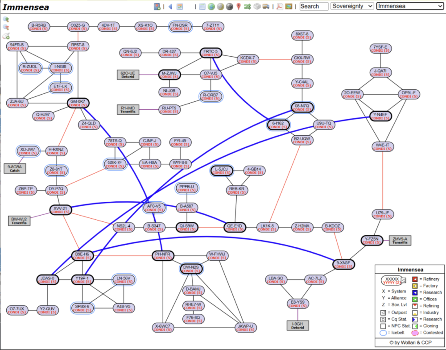
Task: Export the map using the PDF icon
Action: (x=279, y=6)
